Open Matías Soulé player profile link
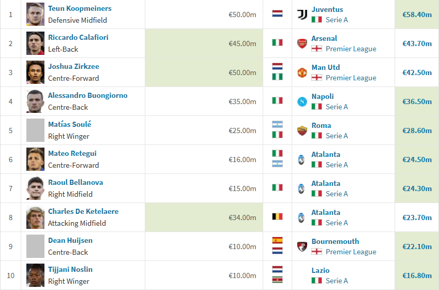Image resolution: width=439 pixels, height=290 pixels. click(x=70, y=124)
